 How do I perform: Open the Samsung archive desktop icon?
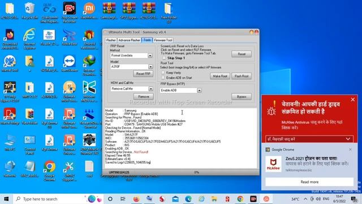109,11
